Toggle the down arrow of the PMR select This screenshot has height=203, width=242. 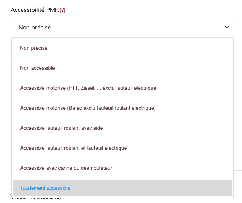coord(227,27)
